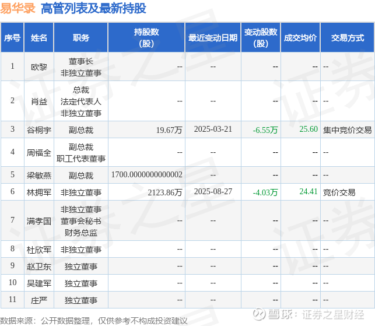Click 非独立董事 title for 杜欣军
The width and height of the screenshot is (375, 326).
[81, 250]
